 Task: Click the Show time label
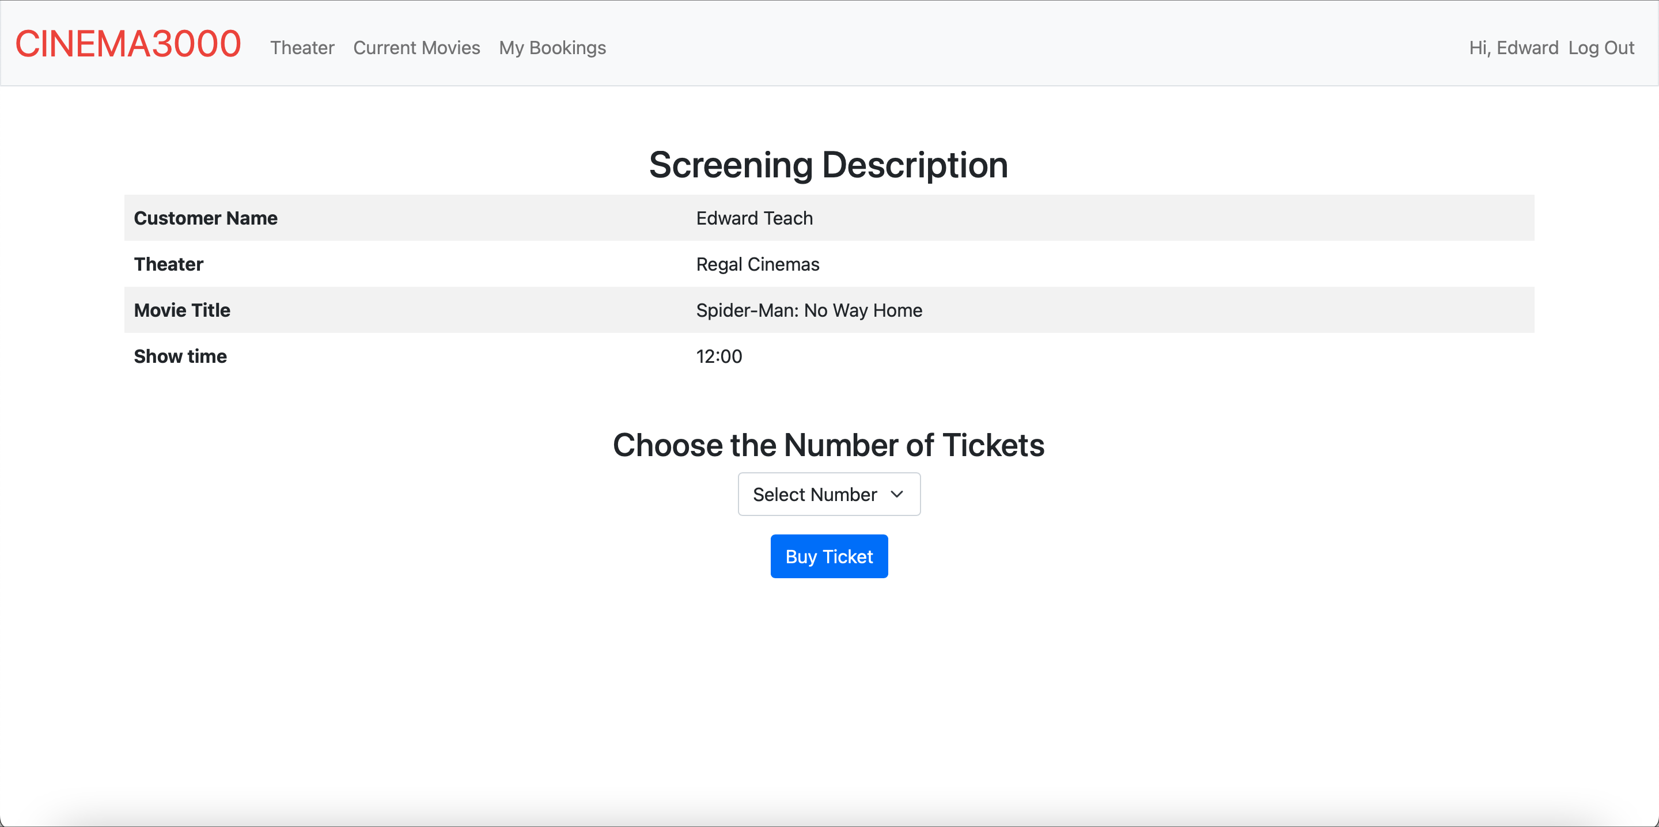pyautogui.click(x=180, y=356)
